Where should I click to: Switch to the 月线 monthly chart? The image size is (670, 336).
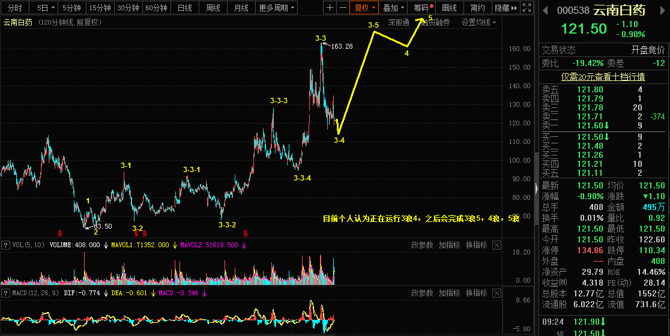[x=241, y=7]
